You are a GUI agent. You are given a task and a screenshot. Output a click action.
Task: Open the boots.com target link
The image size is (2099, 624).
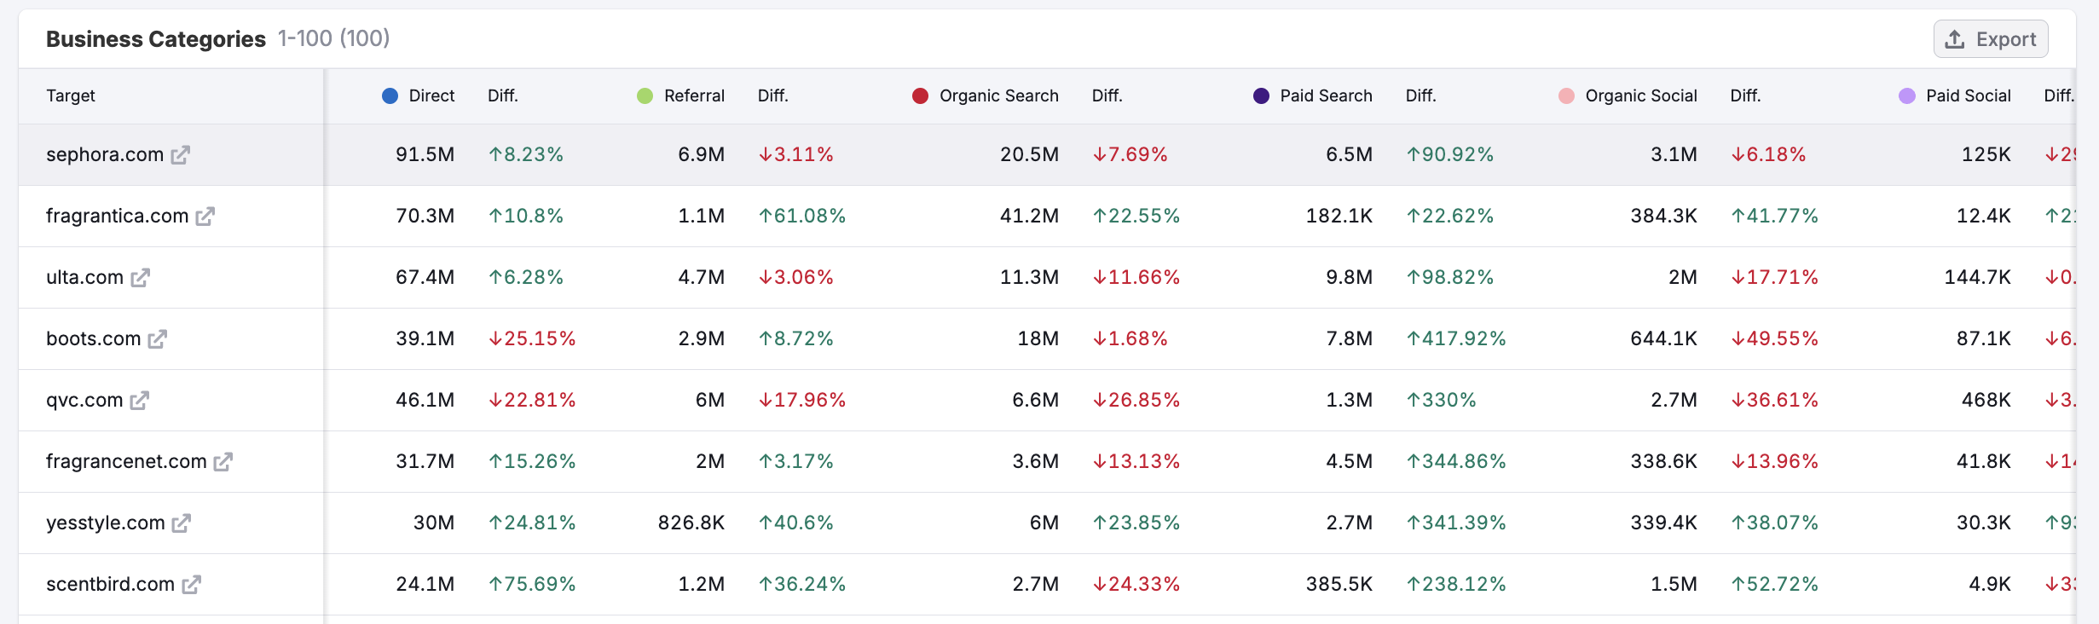pyautogui.click(x=93, y=338)
